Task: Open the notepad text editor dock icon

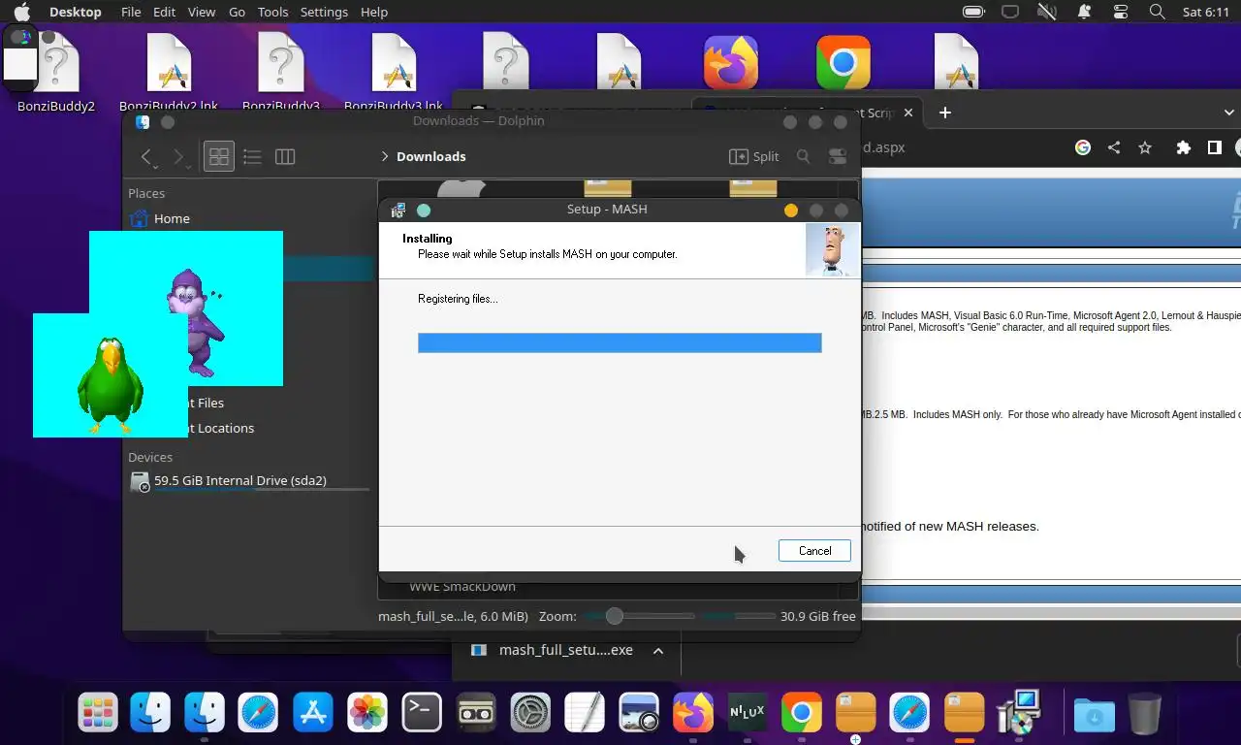Action: coord(585,713)
